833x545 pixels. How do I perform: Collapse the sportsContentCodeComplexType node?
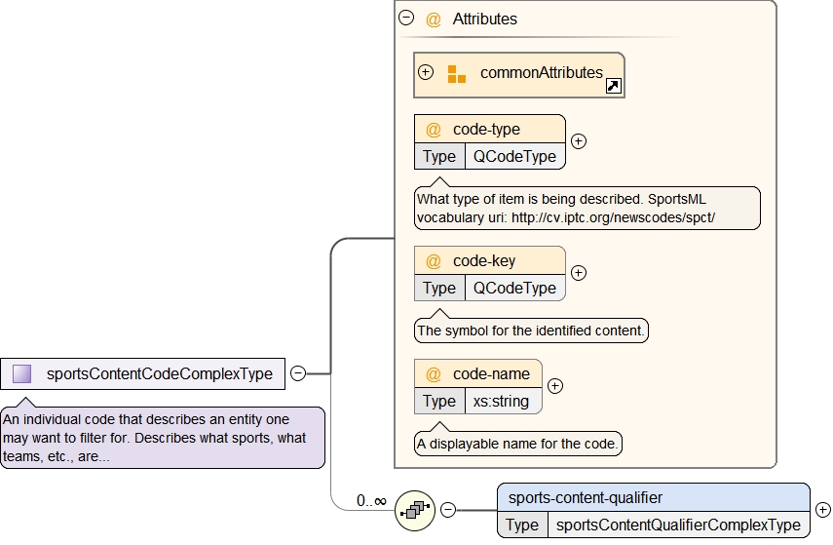tap(298, 373)
